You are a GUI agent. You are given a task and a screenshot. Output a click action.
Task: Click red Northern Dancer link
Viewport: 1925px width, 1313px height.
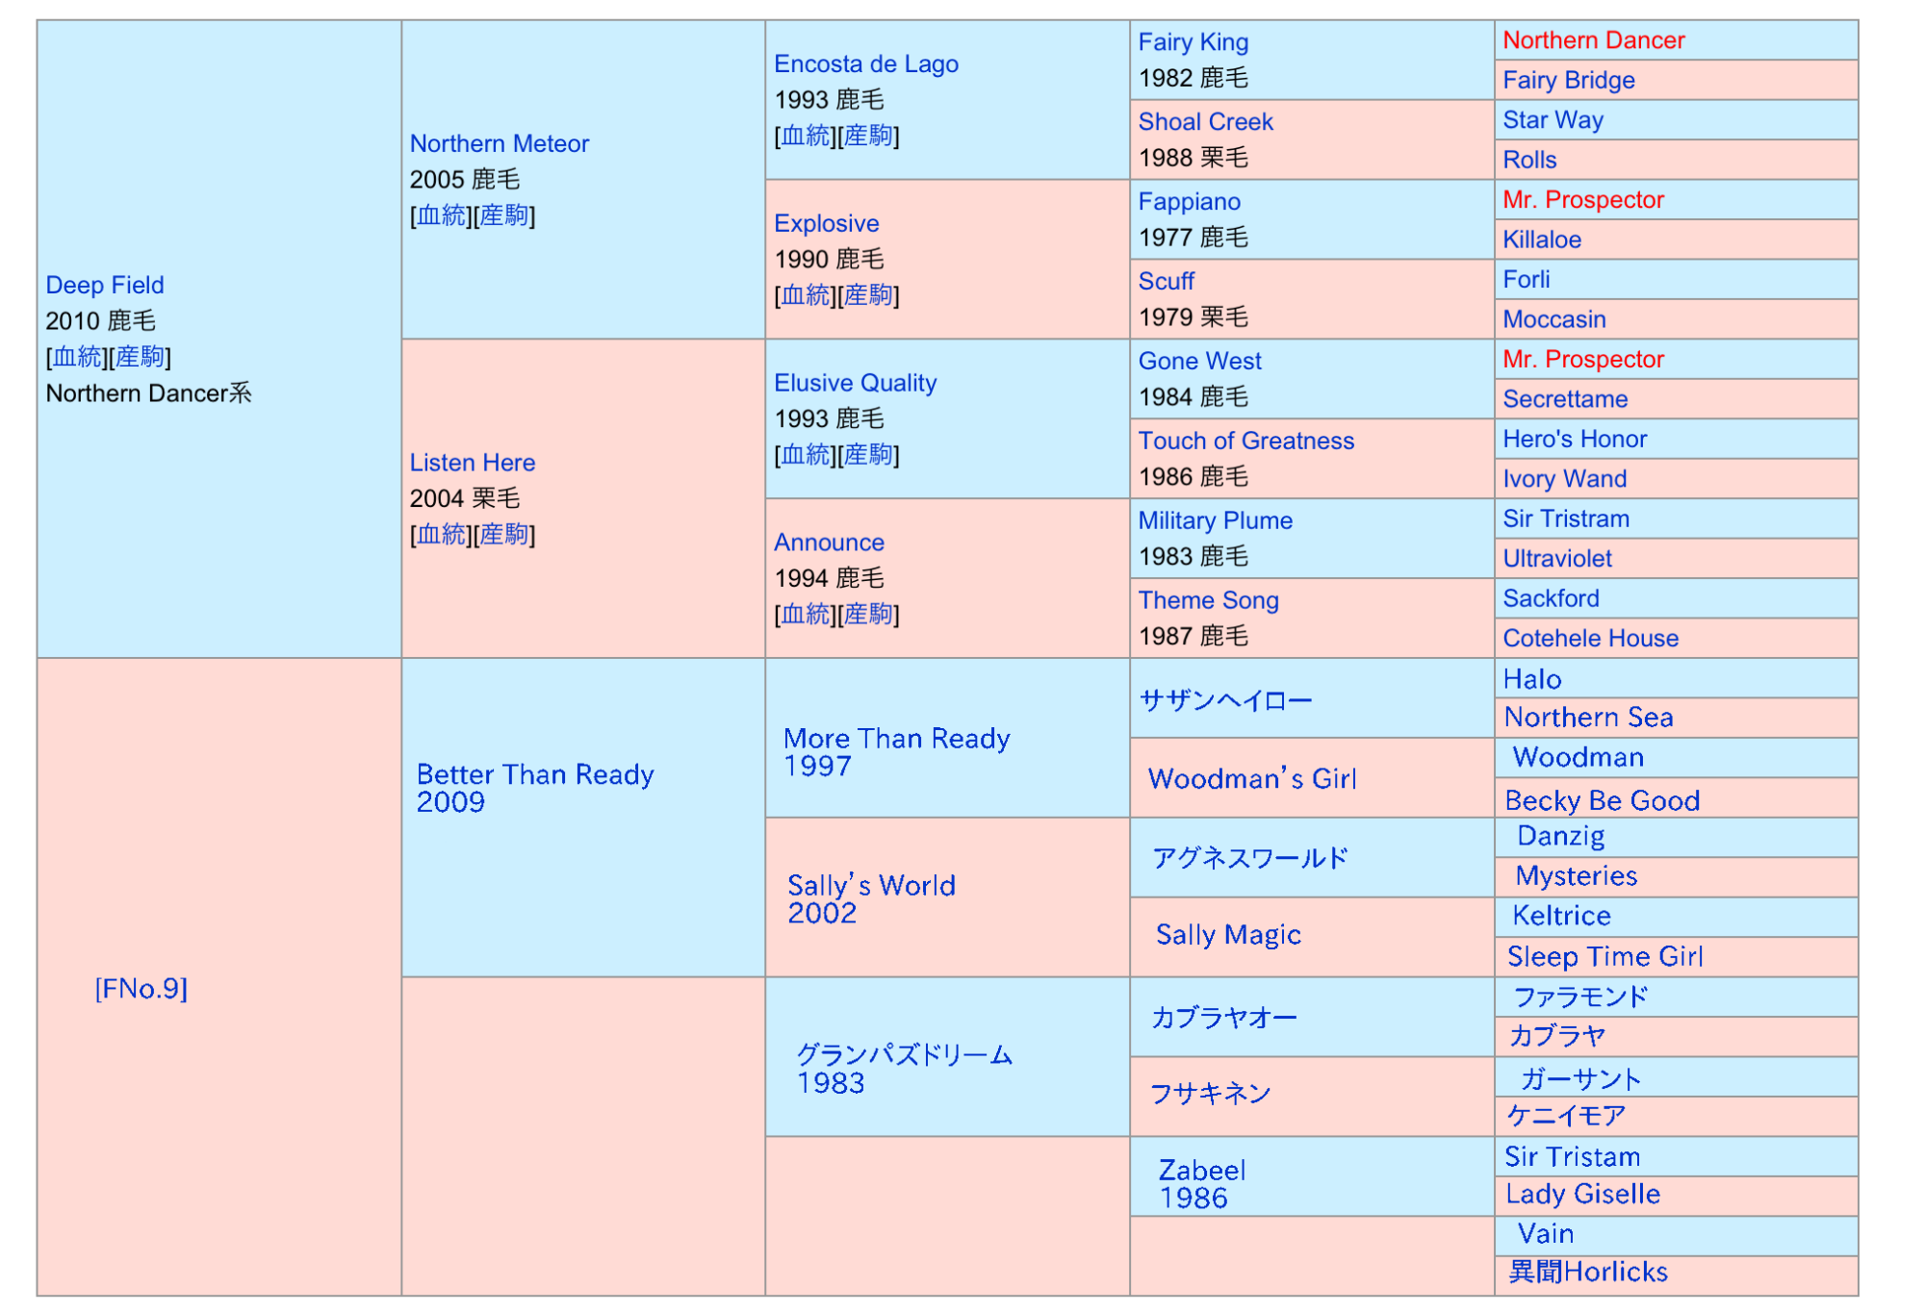(x=1593, y=40)
